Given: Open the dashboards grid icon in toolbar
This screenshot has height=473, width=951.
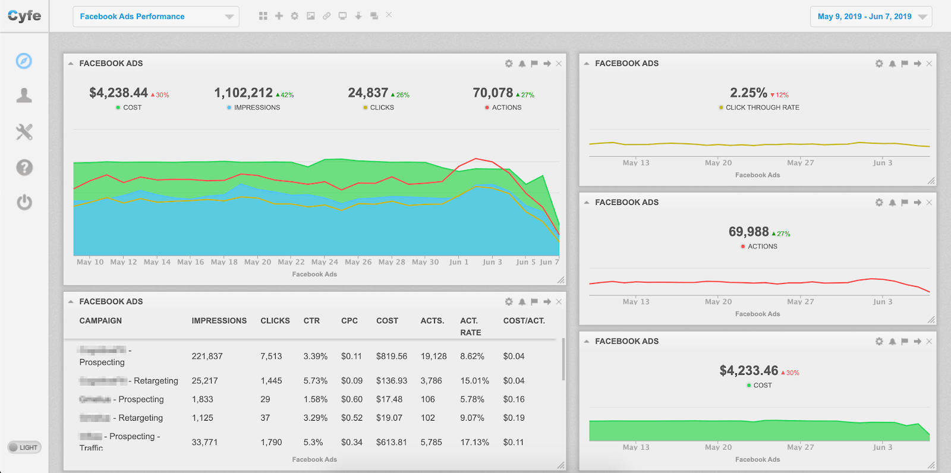Looking at the screenshot, I should (263, 16).
